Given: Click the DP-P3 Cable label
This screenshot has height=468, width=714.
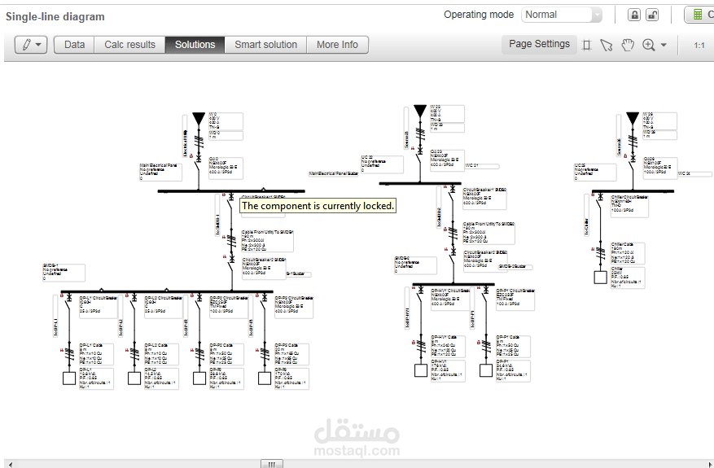Looking at the screenshot, I should [292, 354].
